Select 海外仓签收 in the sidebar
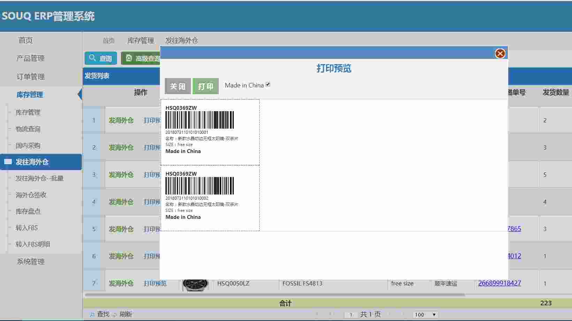The width and height of the screenshot is (572, 321). click(x=31, y=195)
